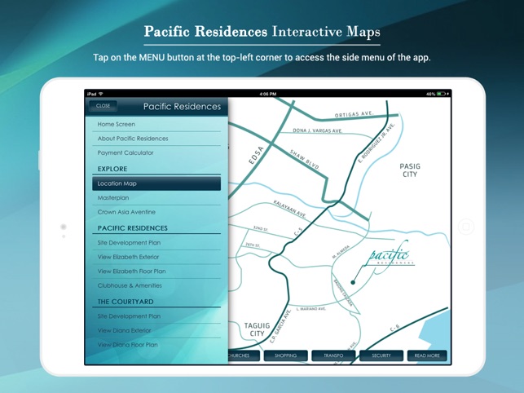Tap the C-5 road label
The image size is (524, 393).
pos(298,232)
